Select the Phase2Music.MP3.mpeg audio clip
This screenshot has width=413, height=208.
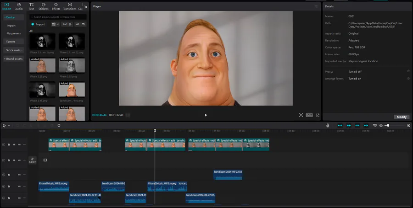click(162, 187)
